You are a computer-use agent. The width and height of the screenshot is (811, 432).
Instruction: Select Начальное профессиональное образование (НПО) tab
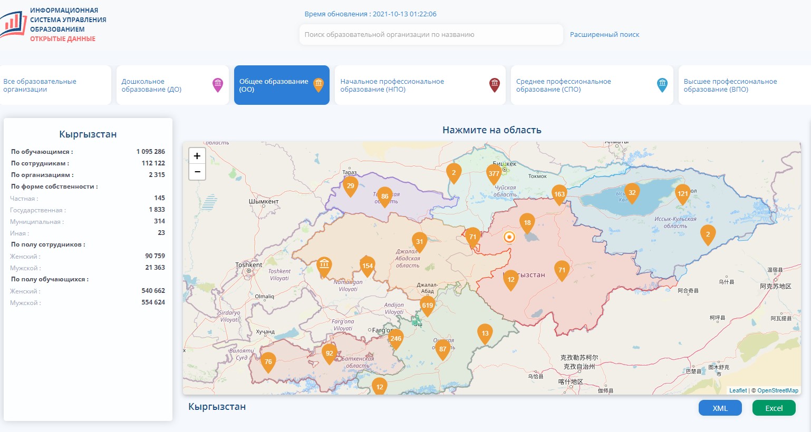coord(419,85)
